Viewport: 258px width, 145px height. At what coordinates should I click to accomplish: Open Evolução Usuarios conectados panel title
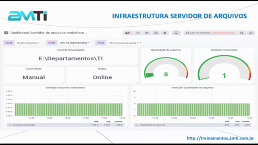click(x=65, y=88)
